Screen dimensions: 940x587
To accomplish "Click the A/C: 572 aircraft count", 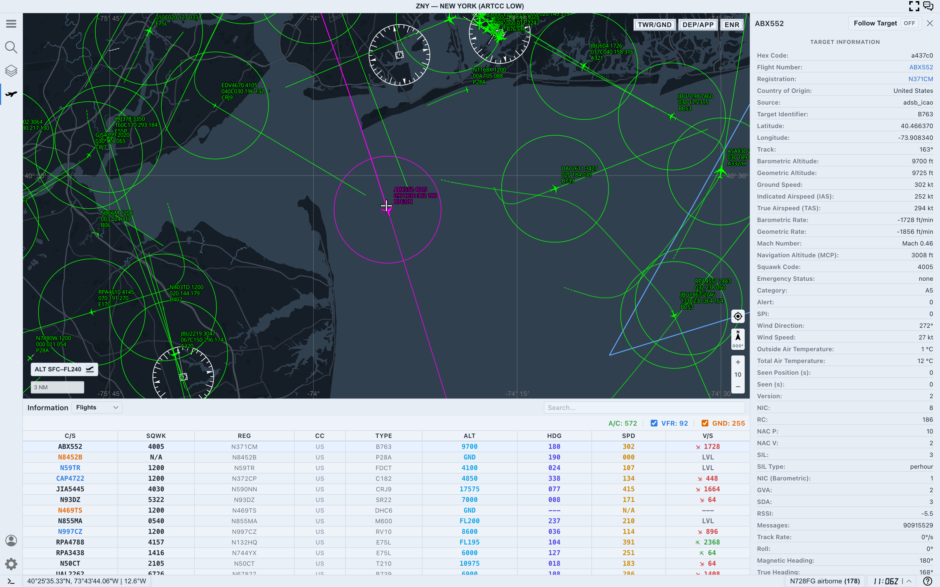I will point(622,423).
